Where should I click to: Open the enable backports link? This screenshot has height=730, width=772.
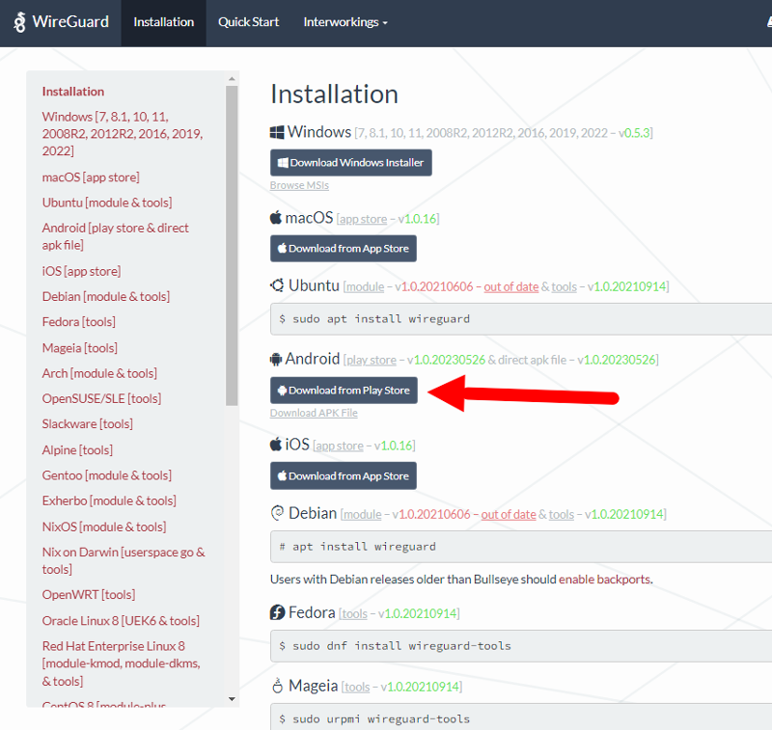pos(604,580)
